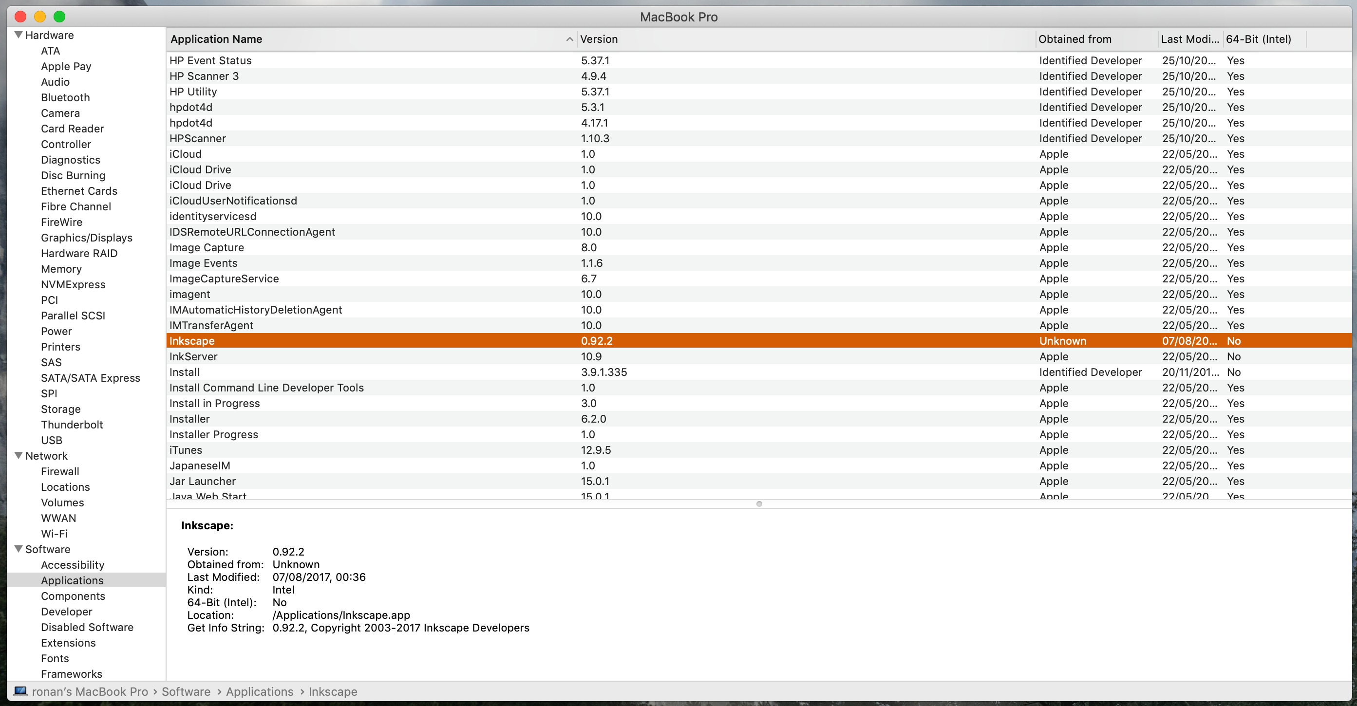Select Disabled Software in sidebar

(x=88, y=627)
